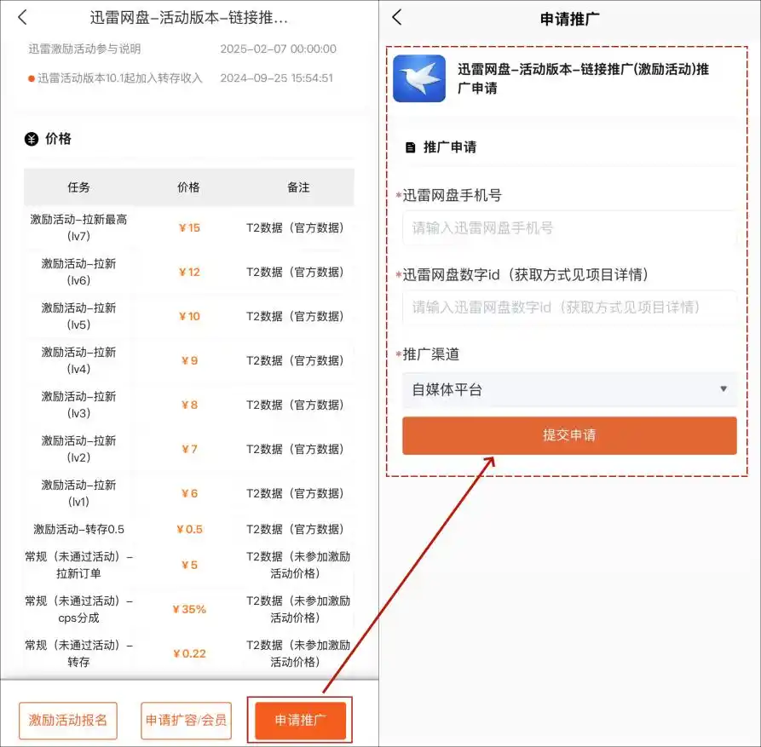This screenshot has height=747, width=761.
Task: Click the Xunlei bird logo icon
Action: click(419, 78)
